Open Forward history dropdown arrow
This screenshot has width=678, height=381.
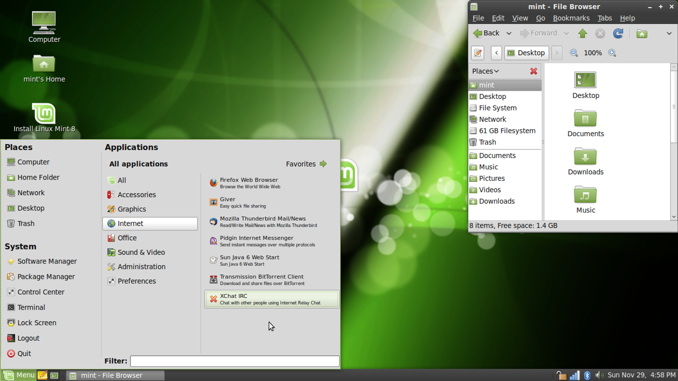(566, 33)
